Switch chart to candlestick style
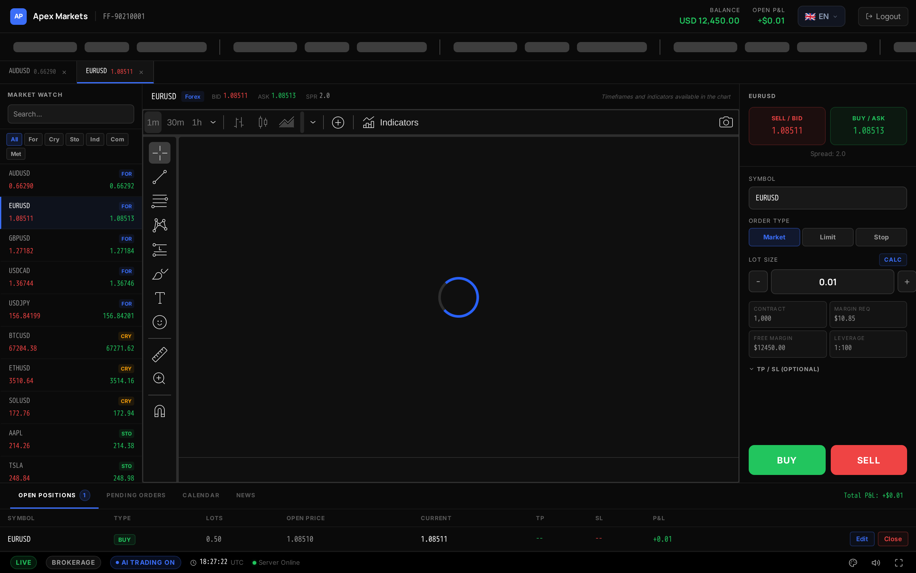The width and height of the screenshot is (916, 573). tap(263, 123)
